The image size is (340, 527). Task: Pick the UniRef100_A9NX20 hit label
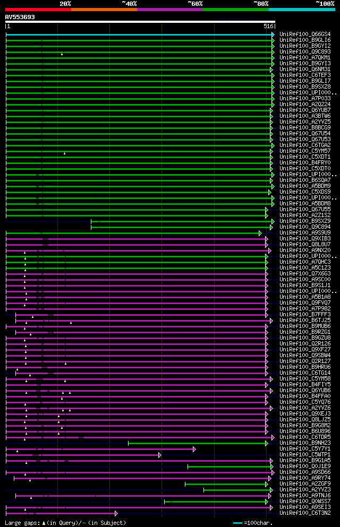point(305,250)
